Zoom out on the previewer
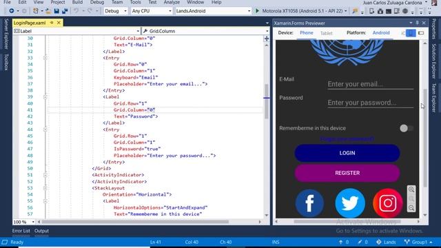 point(411,208)
